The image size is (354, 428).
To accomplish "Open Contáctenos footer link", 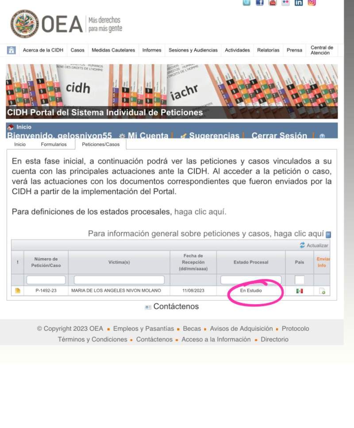I will pos(154,340).
